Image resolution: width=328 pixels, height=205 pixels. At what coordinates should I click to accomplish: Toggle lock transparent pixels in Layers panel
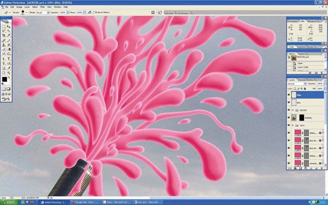(295, 89)
